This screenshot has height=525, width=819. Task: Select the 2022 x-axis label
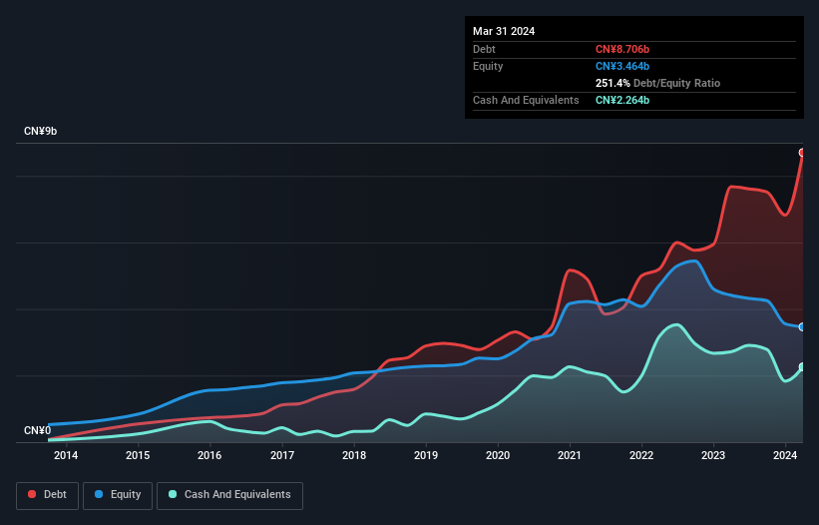(x=641, y=455)
